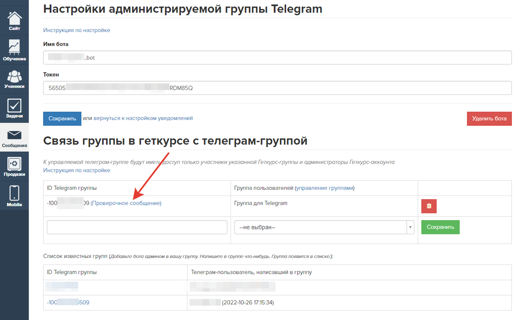The width and height of the screenshot is (525, 320).
Task: Click the Настройки администрируемой группы Telegram heading
Action: click(183, 8)
